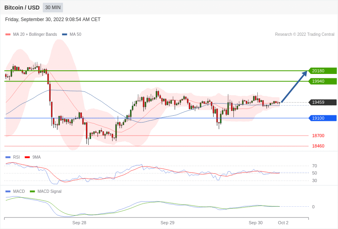
Task: Toggle the MA 50 legend entry
Action: point(72,34)
